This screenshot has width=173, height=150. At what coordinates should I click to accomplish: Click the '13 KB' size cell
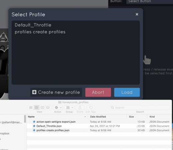(x=141, y=122)
